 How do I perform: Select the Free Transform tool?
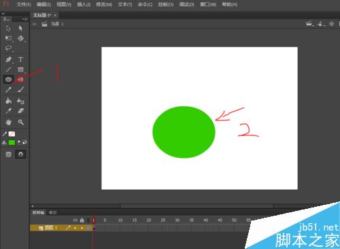8,38
